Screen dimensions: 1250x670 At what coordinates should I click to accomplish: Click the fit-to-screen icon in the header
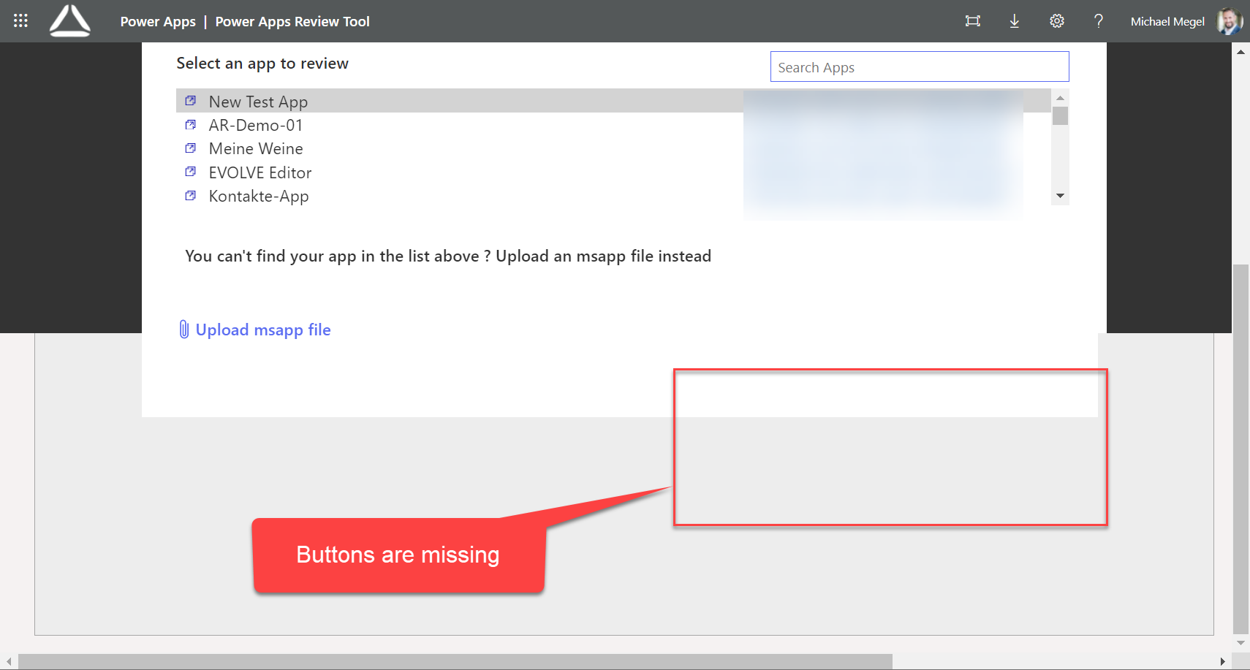(x=972, y=21)
